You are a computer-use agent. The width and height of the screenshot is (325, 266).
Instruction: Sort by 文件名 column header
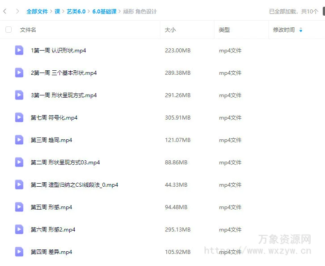tap(28, 30)
